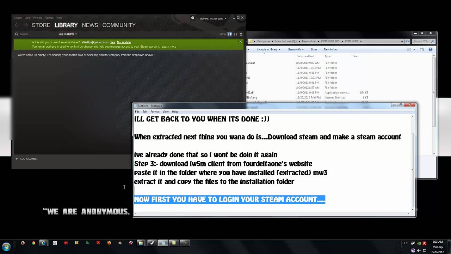This screenshot has height=254, width=451.
Task: Click the Learn more link in banner
Action: click(169, 47)
